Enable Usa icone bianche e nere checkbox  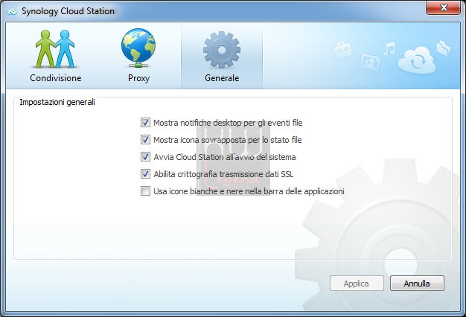tap(145, 190)
